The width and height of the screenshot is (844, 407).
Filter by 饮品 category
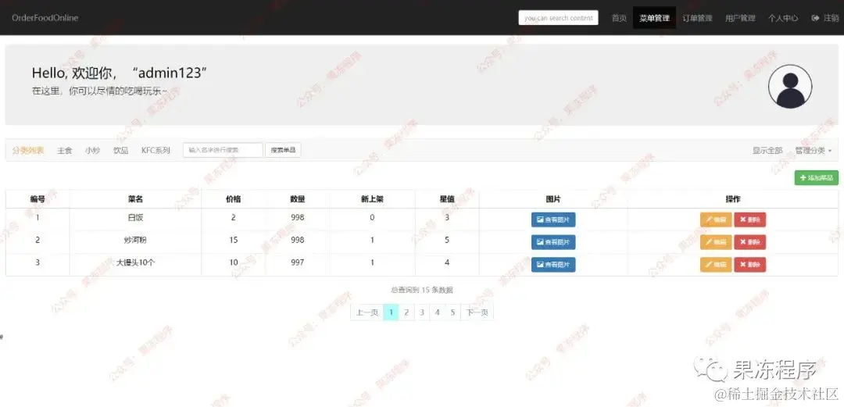[x=120, y=150]
